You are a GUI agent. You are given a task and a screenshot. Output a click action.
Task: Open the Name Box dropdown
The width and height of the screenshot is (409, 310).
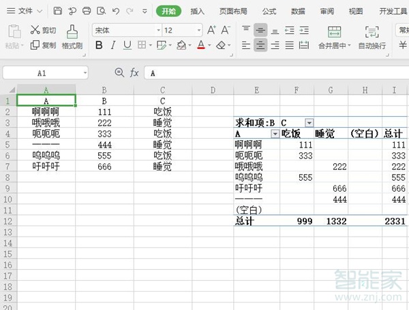tap(85, 73)
